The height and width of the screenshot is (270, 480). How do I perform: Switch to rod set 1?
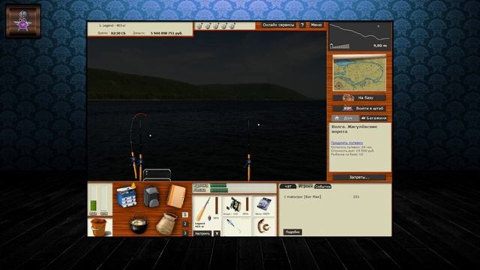[x=185, y=214]
